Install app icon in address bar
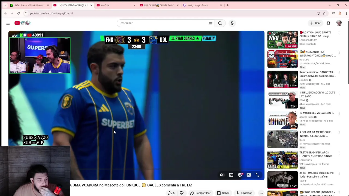Image resolution: width=349 pixels, height=196 pixels. (x=318, y=13)
